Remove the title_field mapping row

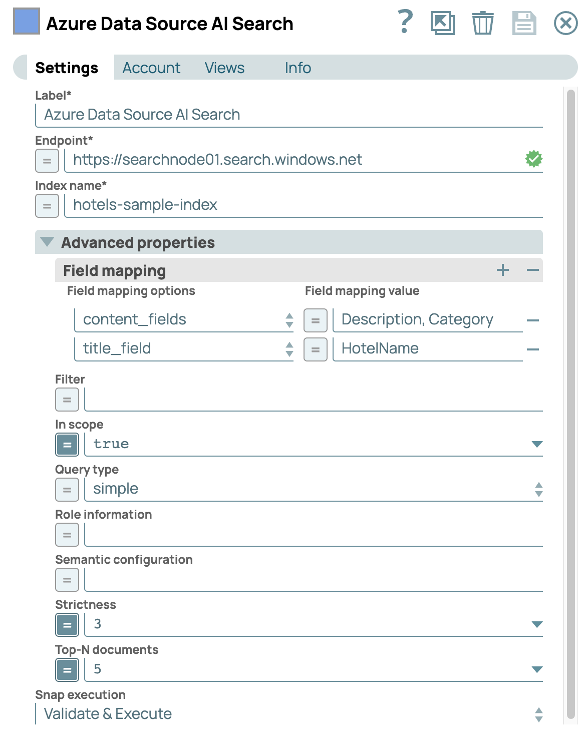pos(533,349)
